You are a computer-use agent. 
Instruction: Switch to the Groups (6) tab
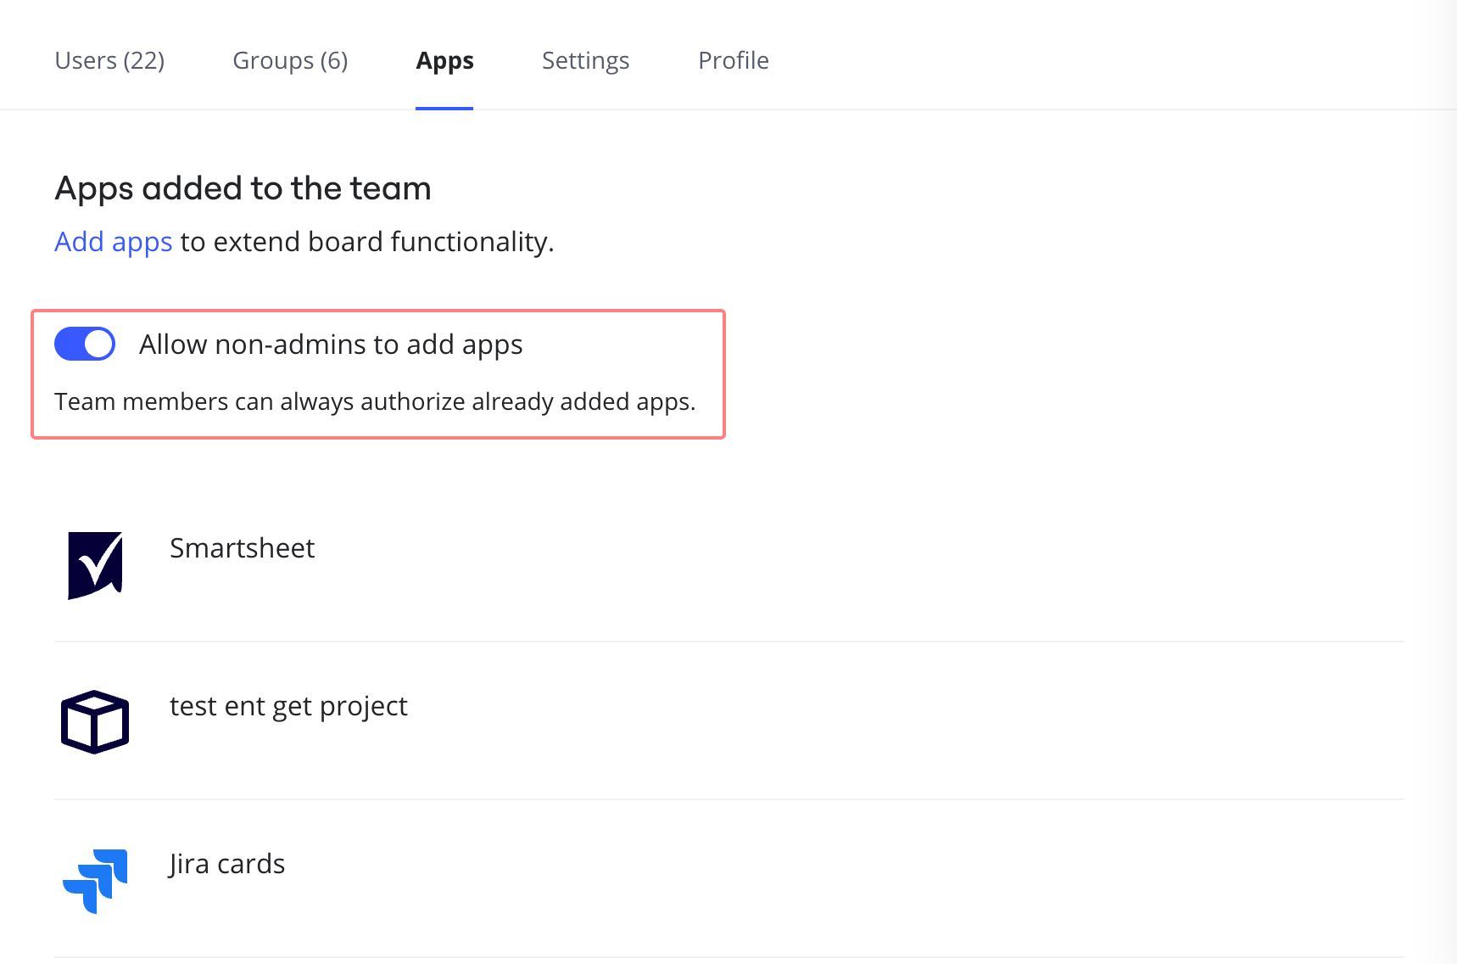290,61
